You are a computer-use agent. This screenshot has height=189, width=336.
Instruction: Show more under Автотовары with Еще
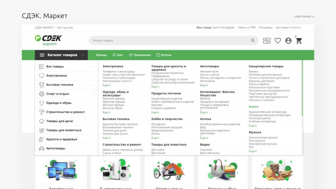pyautogui.click(x=204, y=85)
